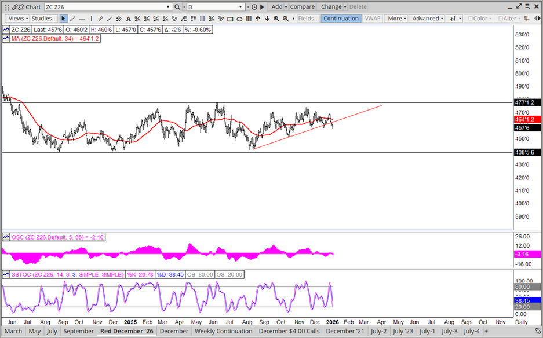This screenshot has width=543, height=338.
Task: Click the broken link icon beside Chart
Action: pyautogui.click(x=21, y=7)
